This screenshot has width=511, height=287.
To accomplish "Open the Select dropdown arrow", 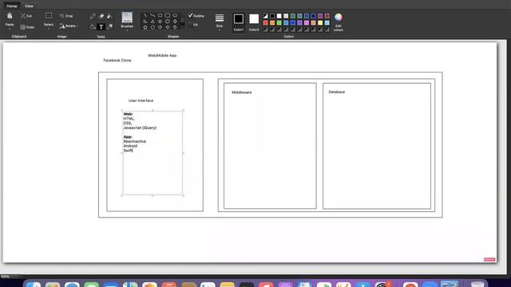I will pyautogui.click(x=49, y=29).
